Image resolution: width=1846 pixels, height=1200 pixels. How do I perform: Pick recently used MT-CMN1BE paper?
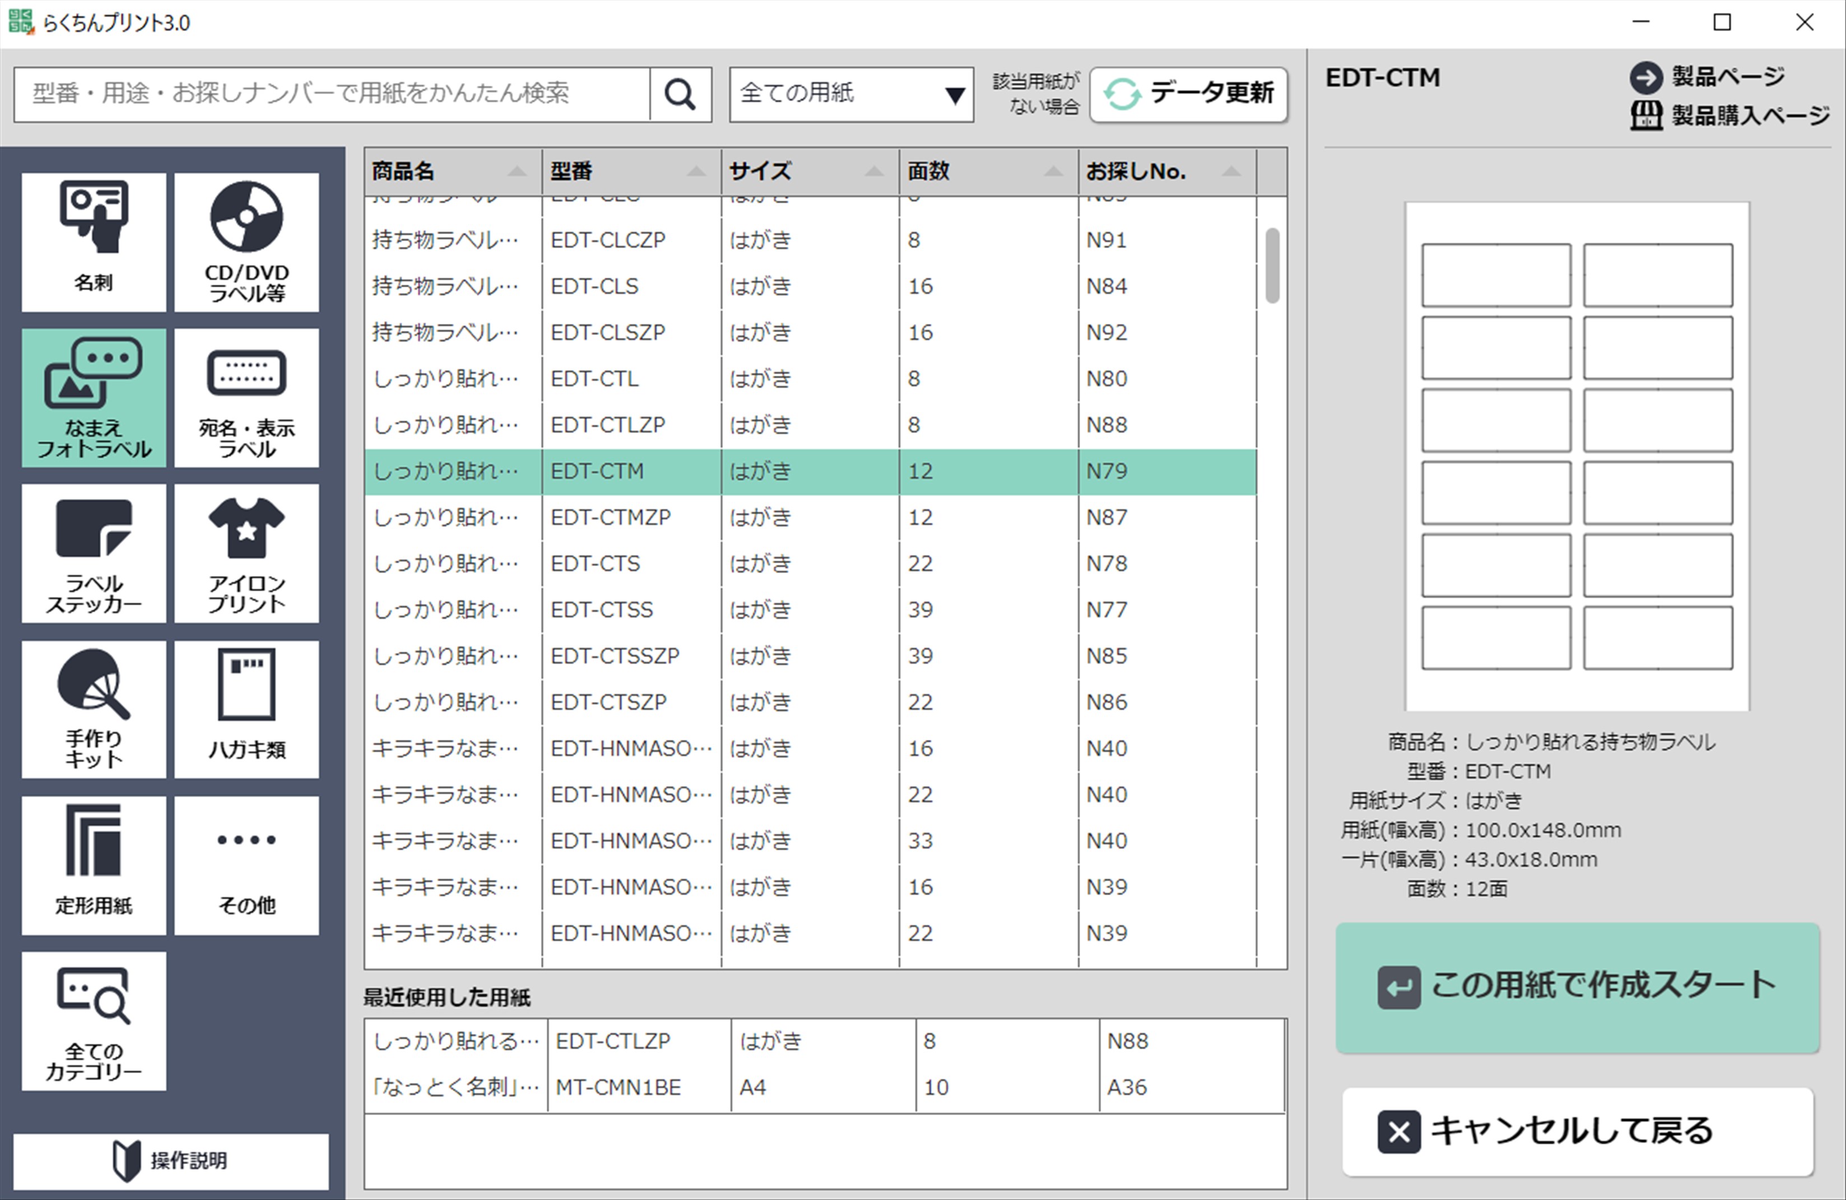pyautogui.click(x=824, y=1087)
